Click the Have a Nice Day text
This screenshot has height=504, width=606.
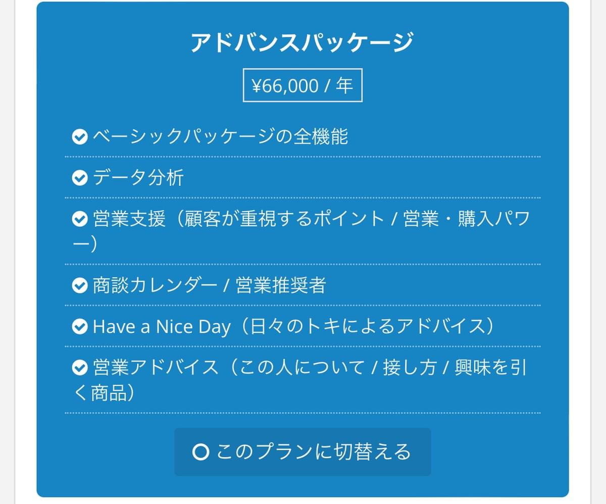pyautogui.click(x=162, y=327)
